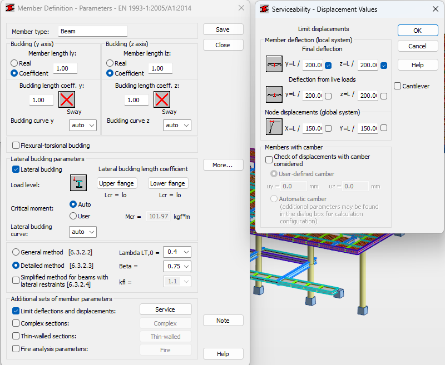Click the final deflection beam icon
This screenshot has height=365, width=445.
click(x=274, y=64)
